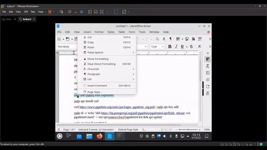Viewport: 267px width, 150px height.
Task: Open the 12 pt font size dropdown
Action: [162, 47]
